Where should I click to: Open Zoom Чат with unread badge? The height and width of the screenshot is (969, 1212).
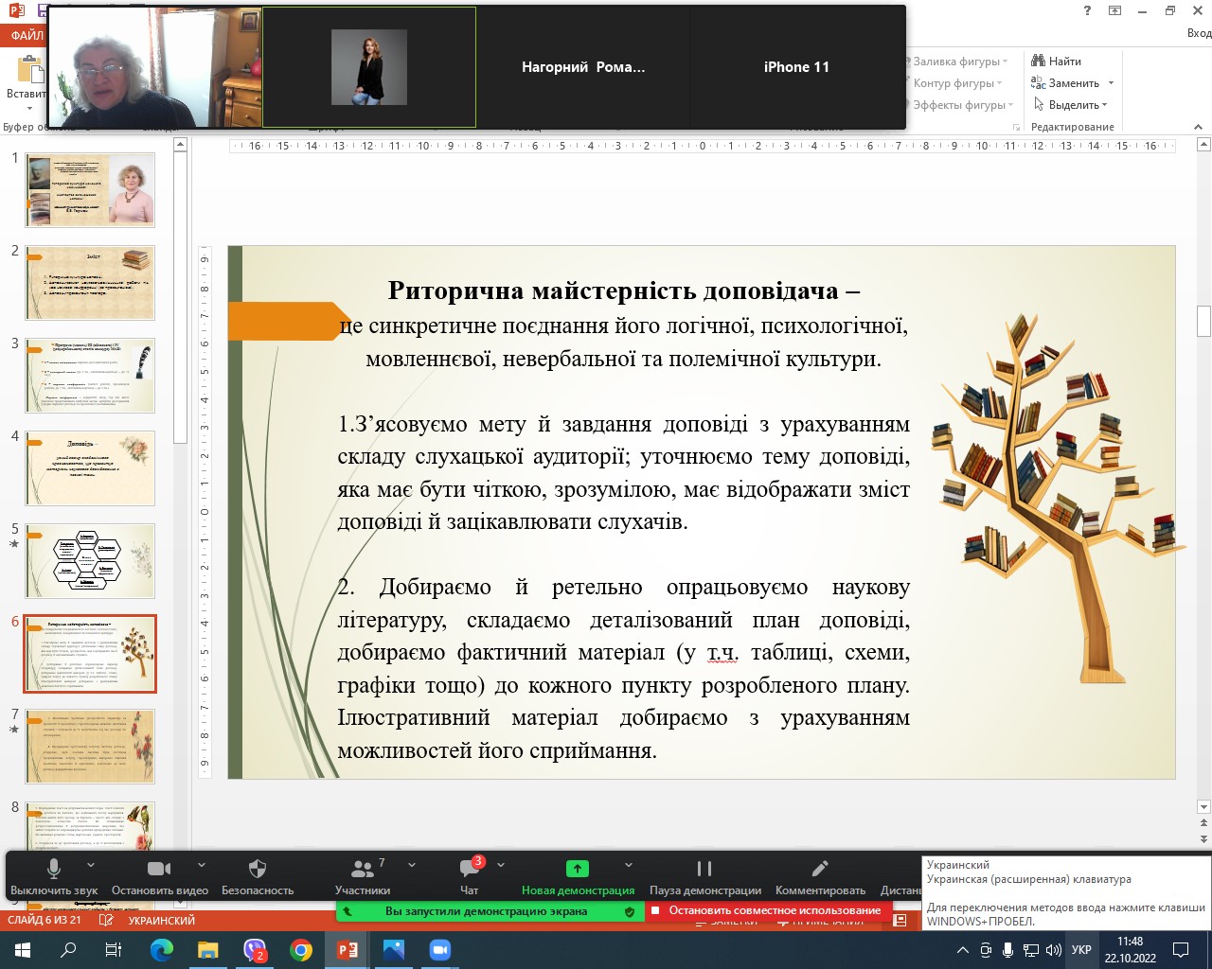point(470,869)
